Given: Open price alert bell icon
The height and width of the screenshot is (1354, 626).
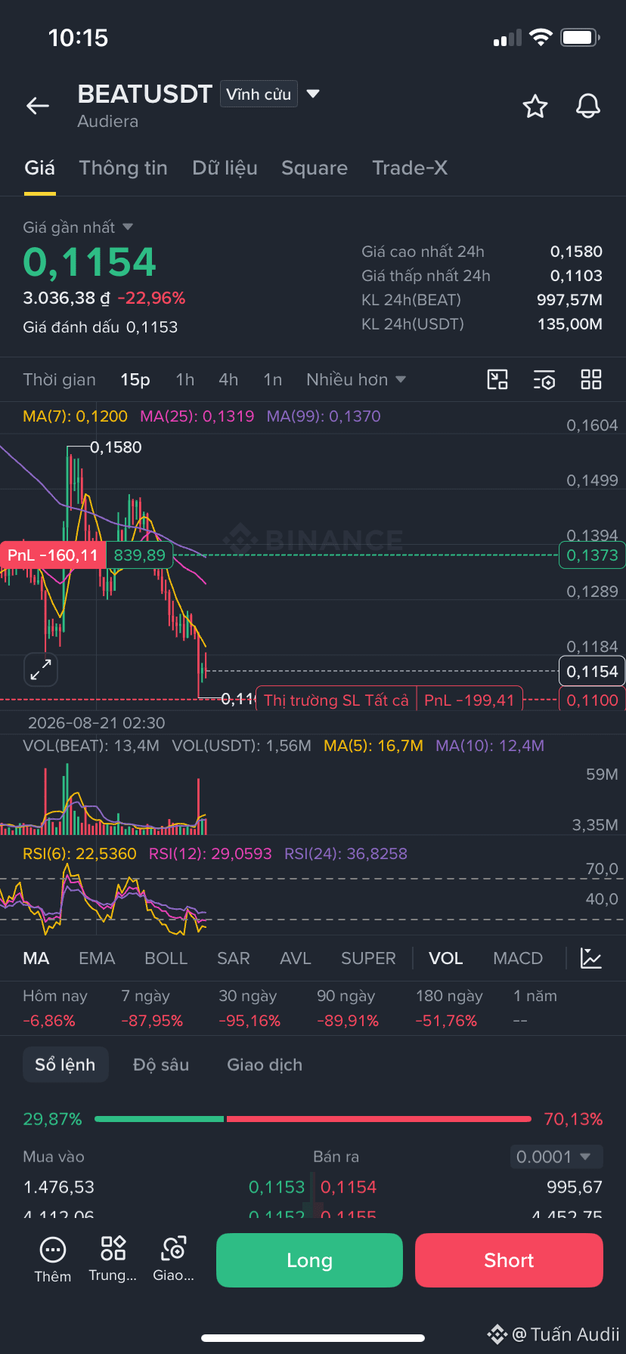Looking at the screenshot, I should point(588,107).
